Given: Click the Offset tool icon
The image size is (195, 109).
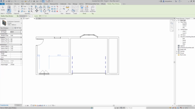Looking at the screenshot, I should coord(41,7).
